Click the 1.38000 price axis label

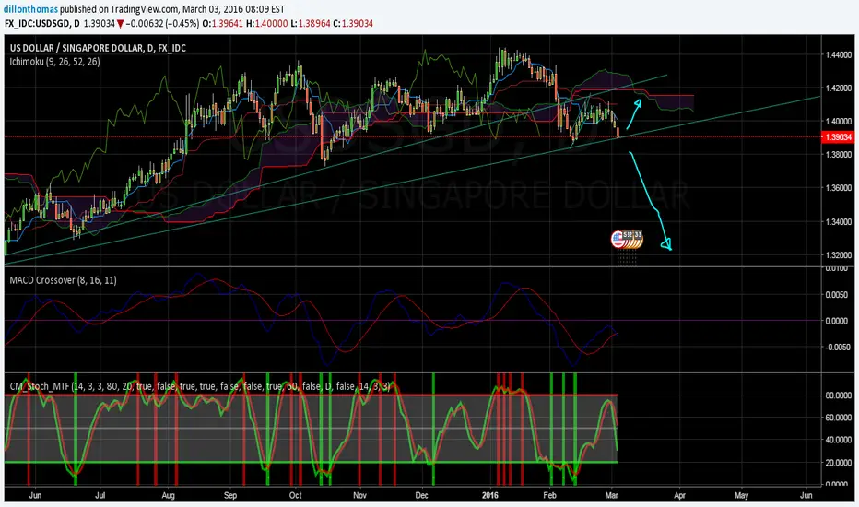tap(838, 155)
